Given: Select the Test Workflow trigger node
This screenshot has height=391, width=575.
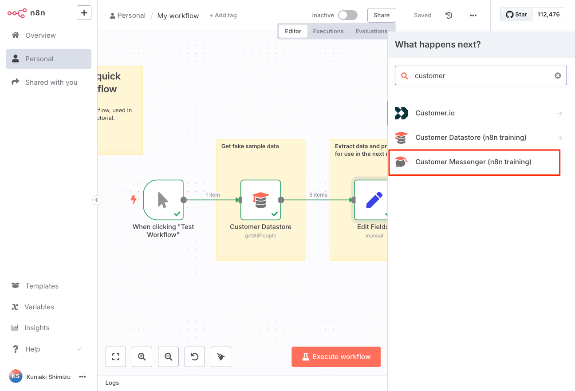Looking at the screenshot, I should (x=163, y=200).
